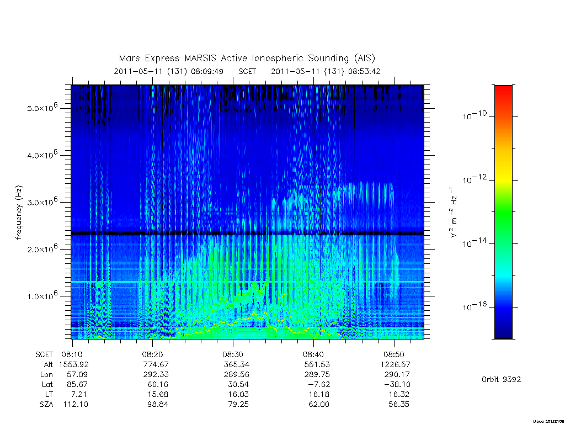Screen dimensions: 565x424
Task: Click the plot title 'Mars Express MARSIS Active Ionospheric Sounding (AIS)'
Action: pos(247,59)
